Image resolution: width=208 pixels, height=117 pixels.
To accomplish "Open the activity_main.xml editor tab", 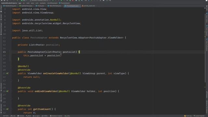I will point(88,6).
